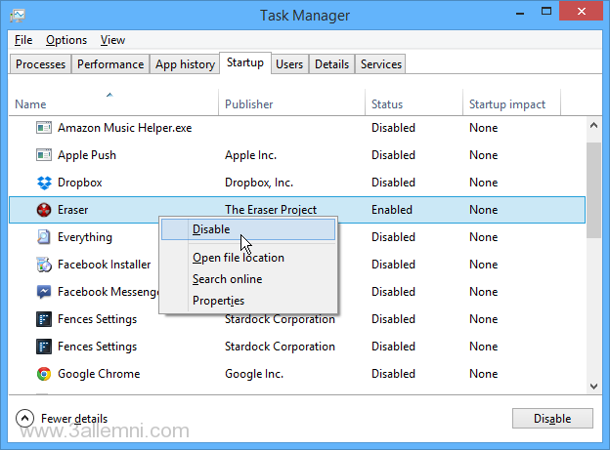Click the vertical scrollbar down arrow

point(594,386)
